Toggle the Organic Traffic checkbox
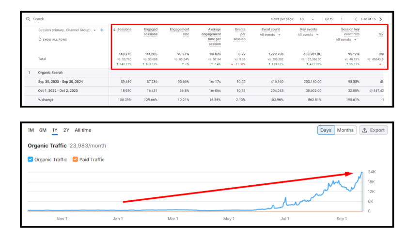Viewport: 408px width, 238px height. tap(31, 159)
